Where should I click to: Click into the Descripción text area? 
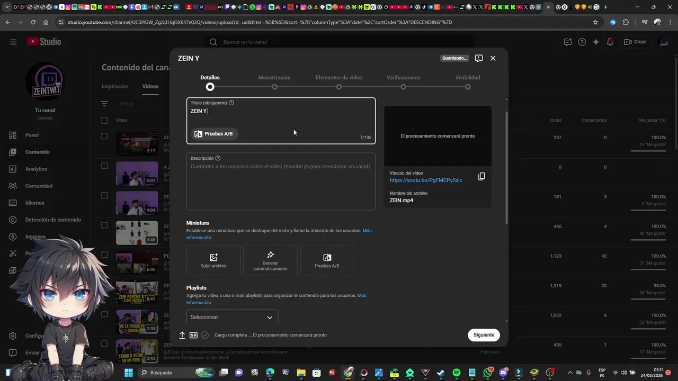281,182
